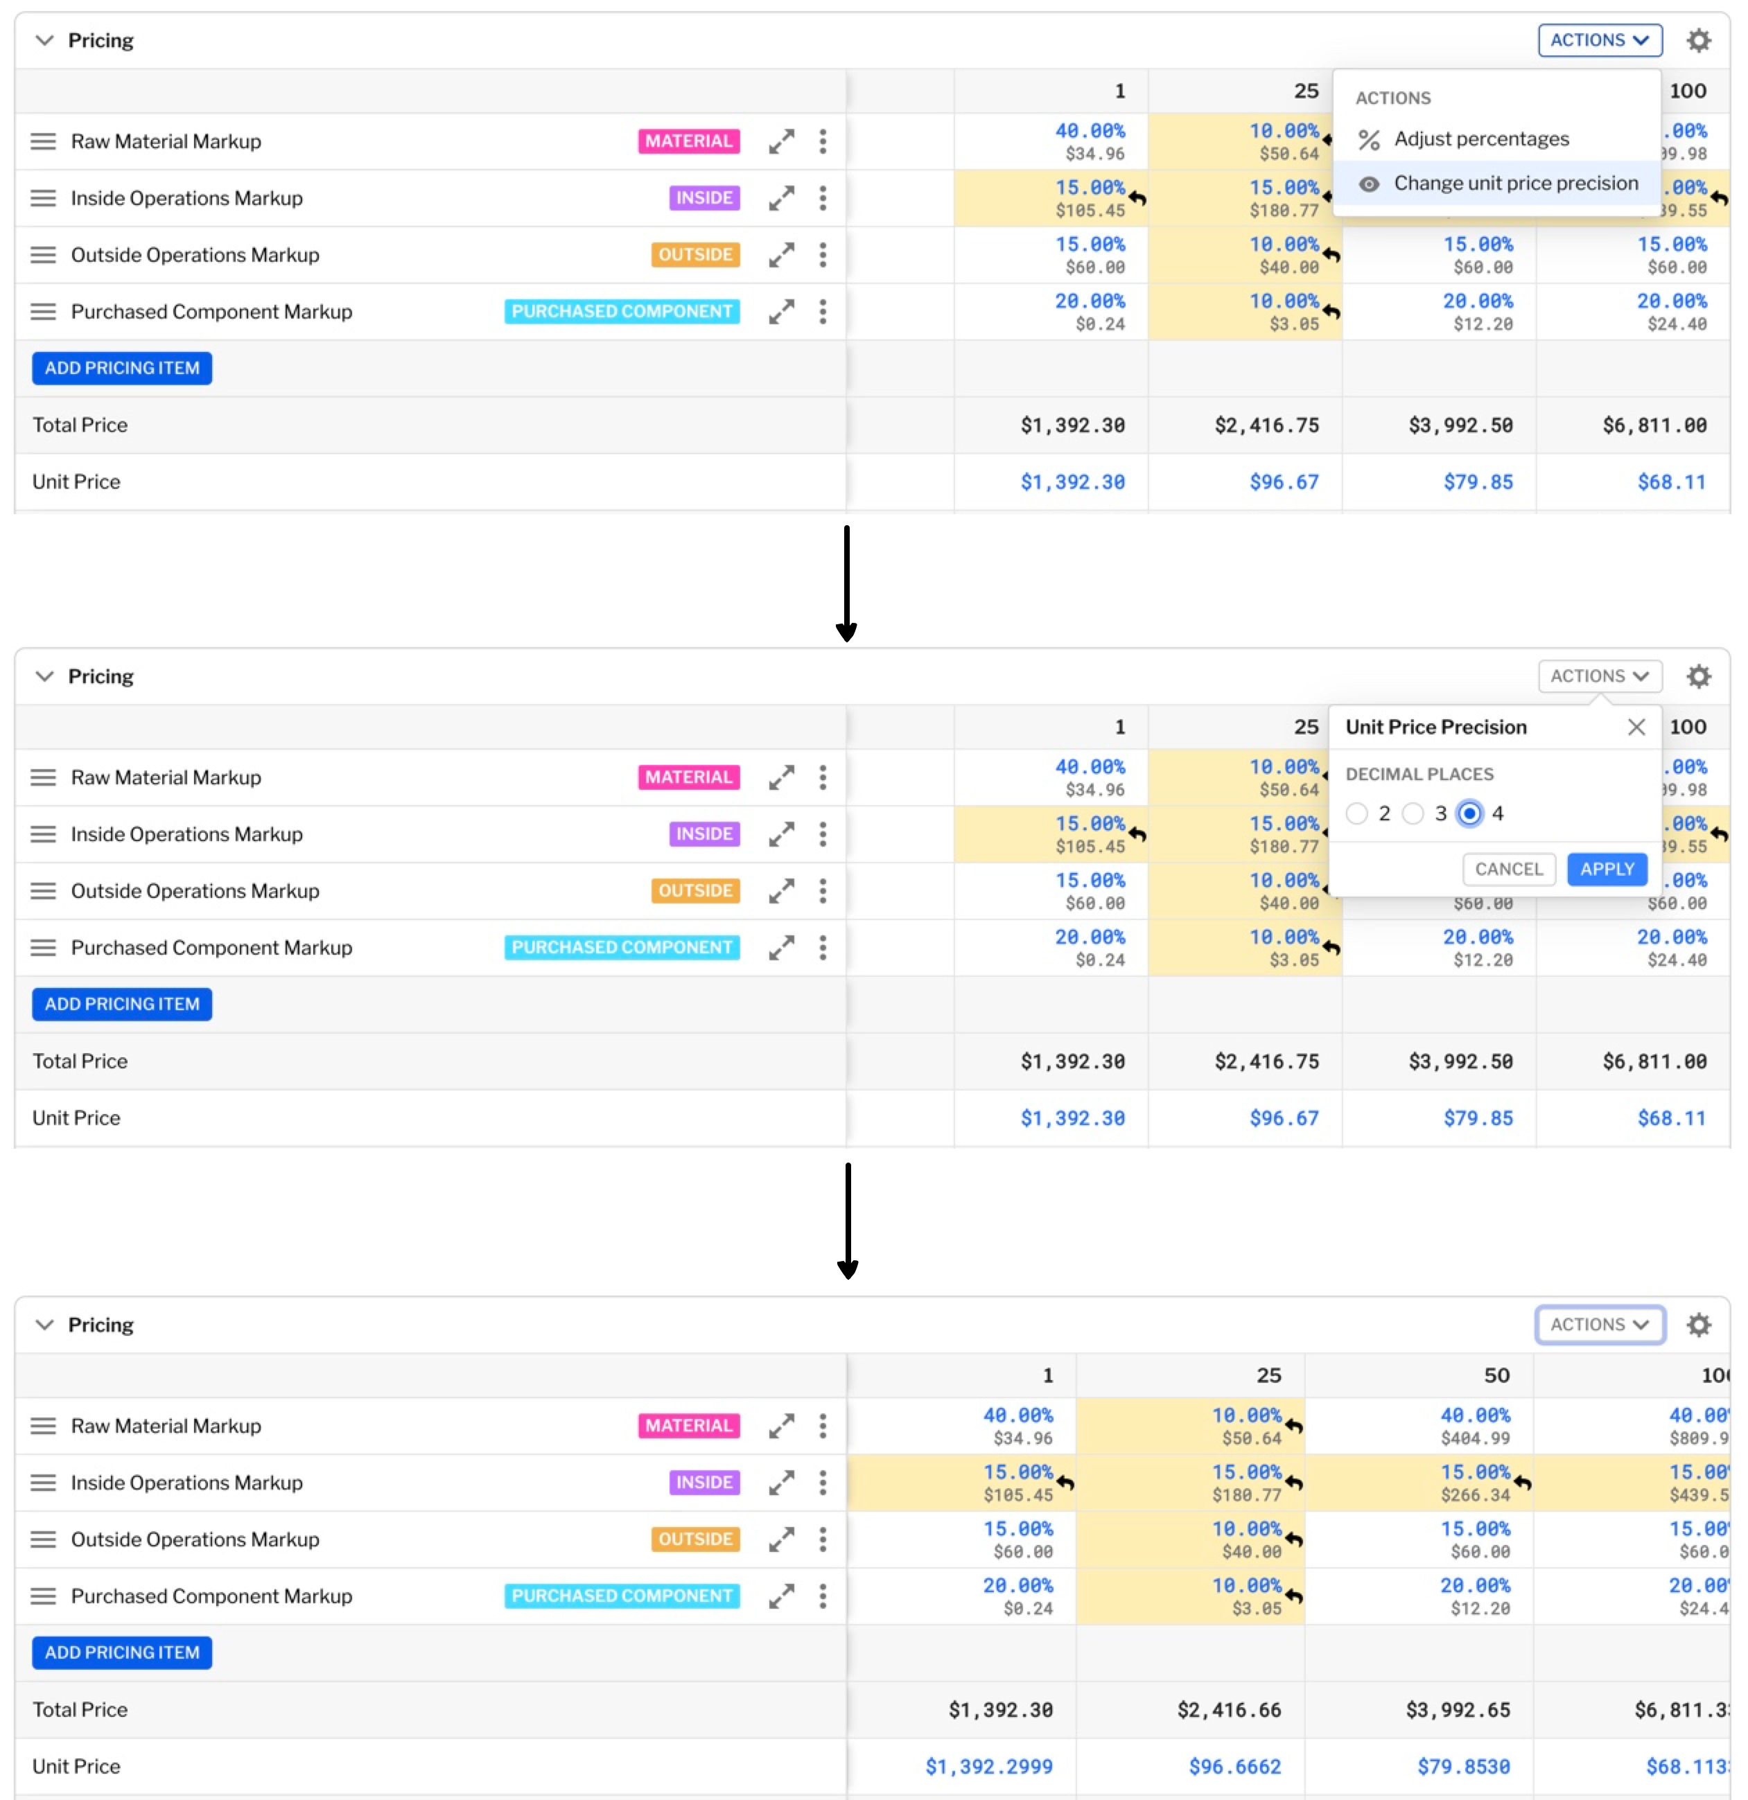
Task: Open the ACTIONS dropdown
Action: [x=1600, y=39]
